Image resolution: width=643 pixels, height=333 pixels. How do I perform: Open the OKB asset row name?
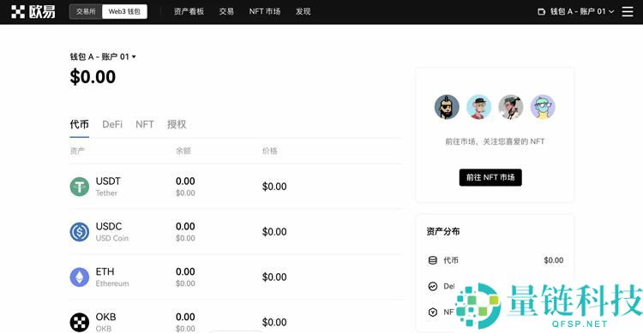coord(105,317)
